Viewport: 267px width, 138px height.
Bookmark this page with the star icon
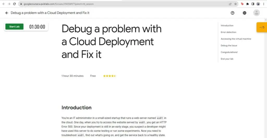click(235, 4)
